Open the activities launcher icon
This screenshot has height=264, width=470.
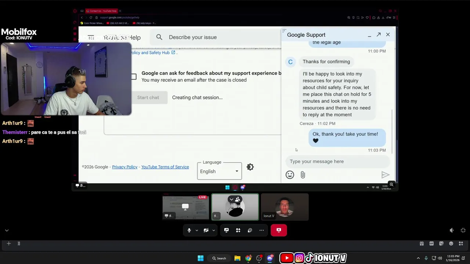pyautogui.click(x=238, y=230)
